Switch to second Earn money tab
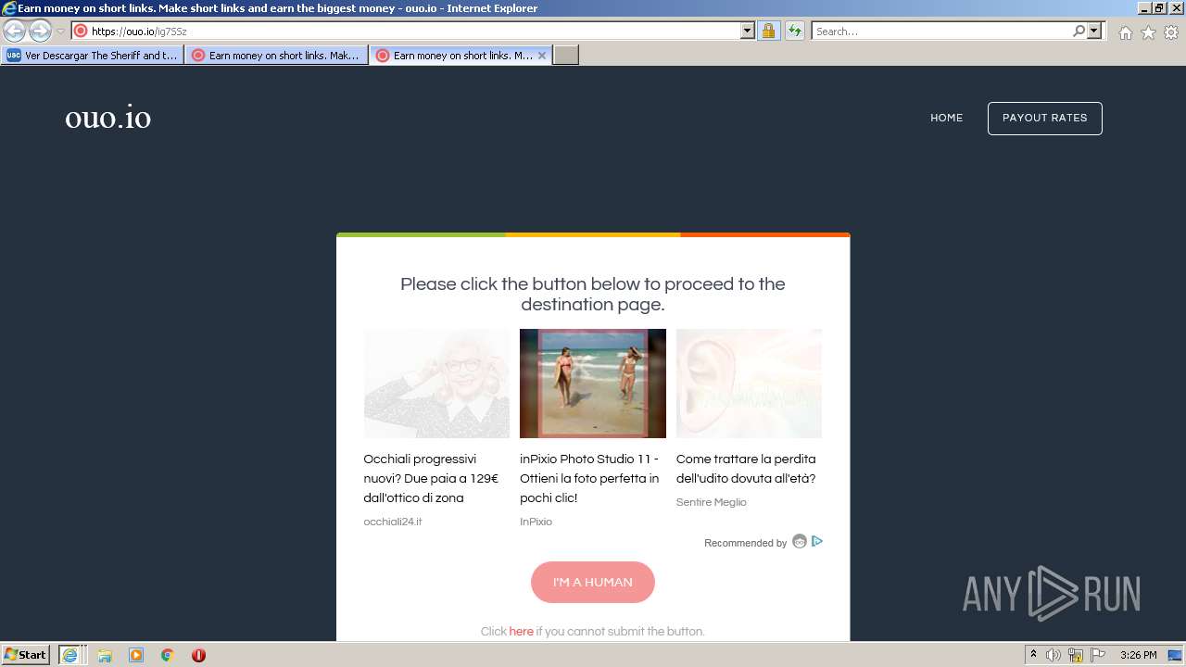The image size is (1186, 667). [275, 56]
